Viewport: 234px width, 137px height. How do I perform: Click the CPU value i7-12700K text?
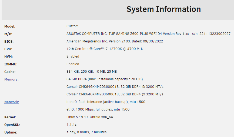[x=105, y=49]
